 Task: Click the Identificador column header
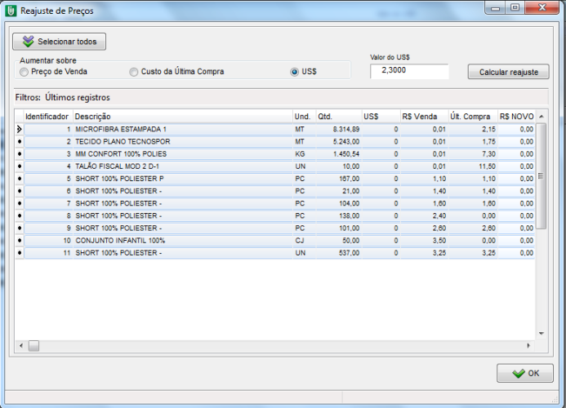click(x=47, y=117)
